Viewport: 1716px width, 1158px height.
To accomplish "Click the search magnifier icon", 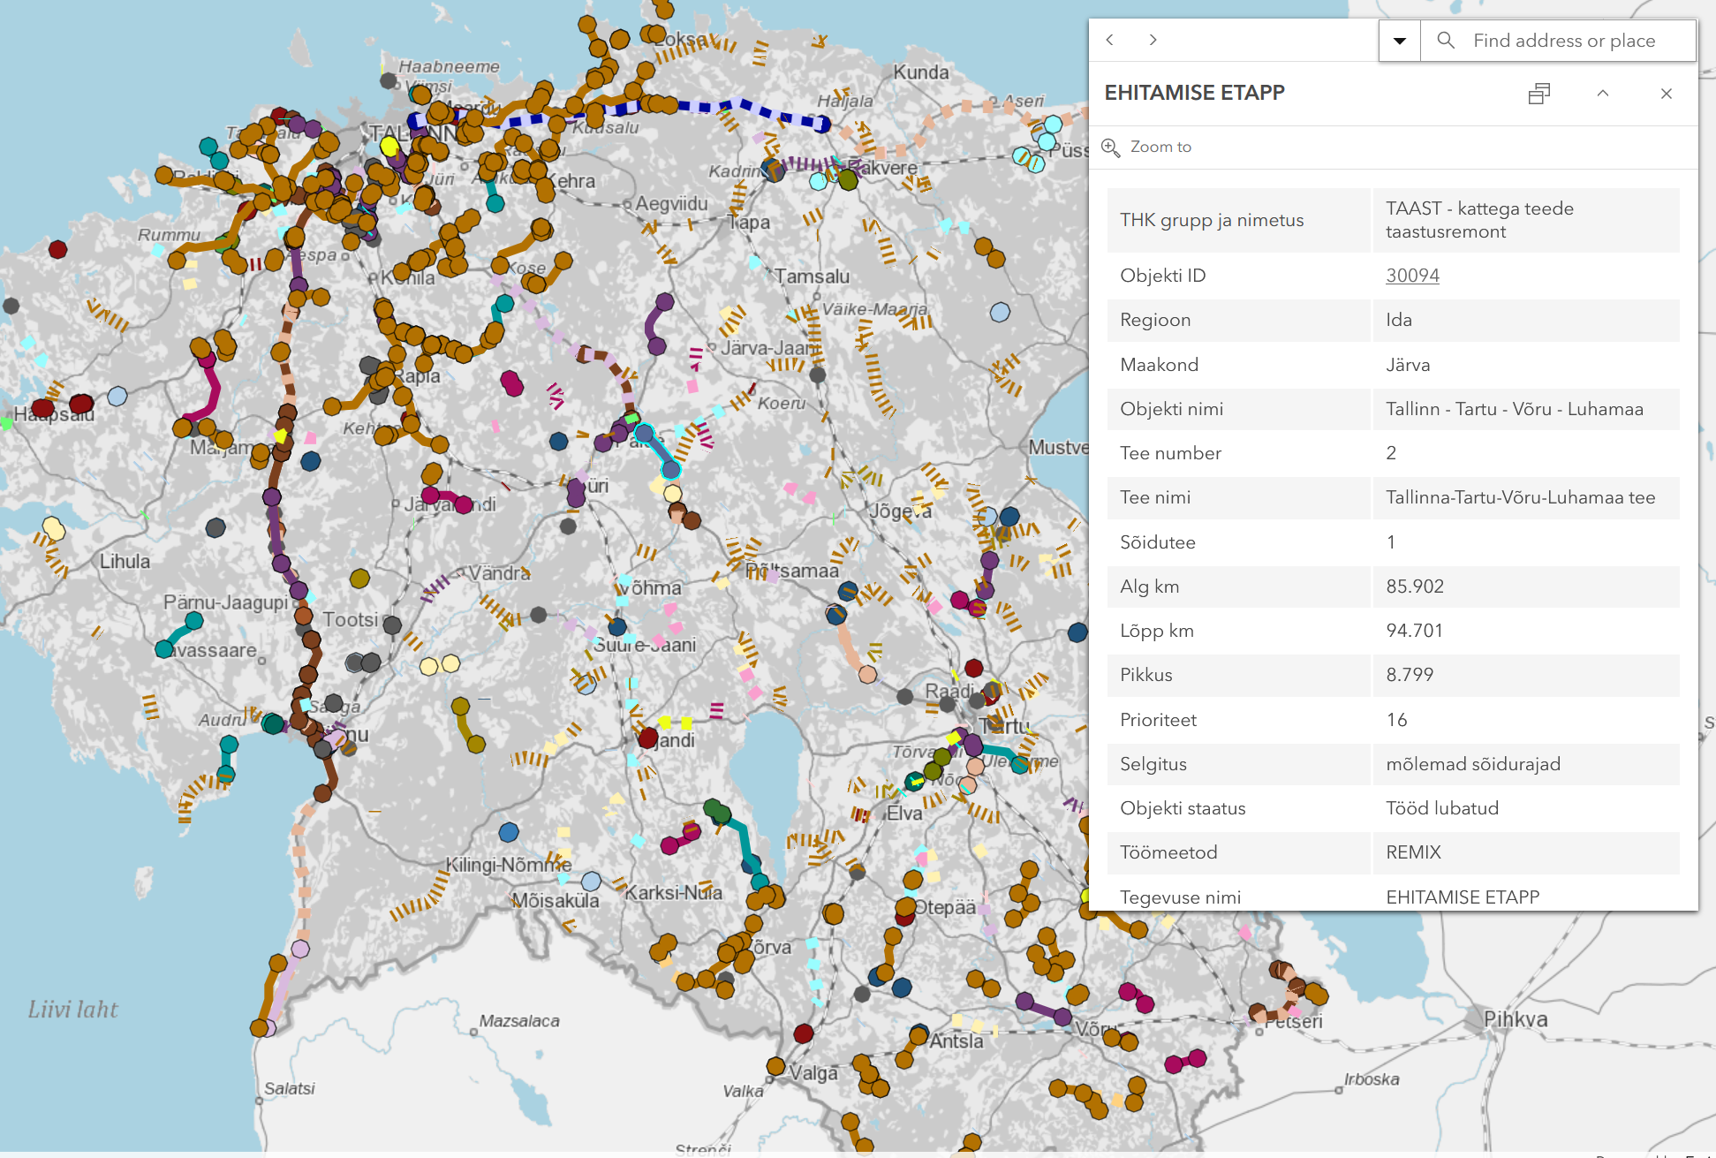I will [x=1446, y=41].
